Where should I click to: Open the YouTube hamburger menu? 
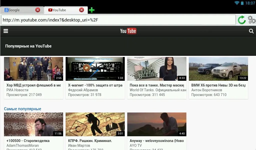pos(6,31)
